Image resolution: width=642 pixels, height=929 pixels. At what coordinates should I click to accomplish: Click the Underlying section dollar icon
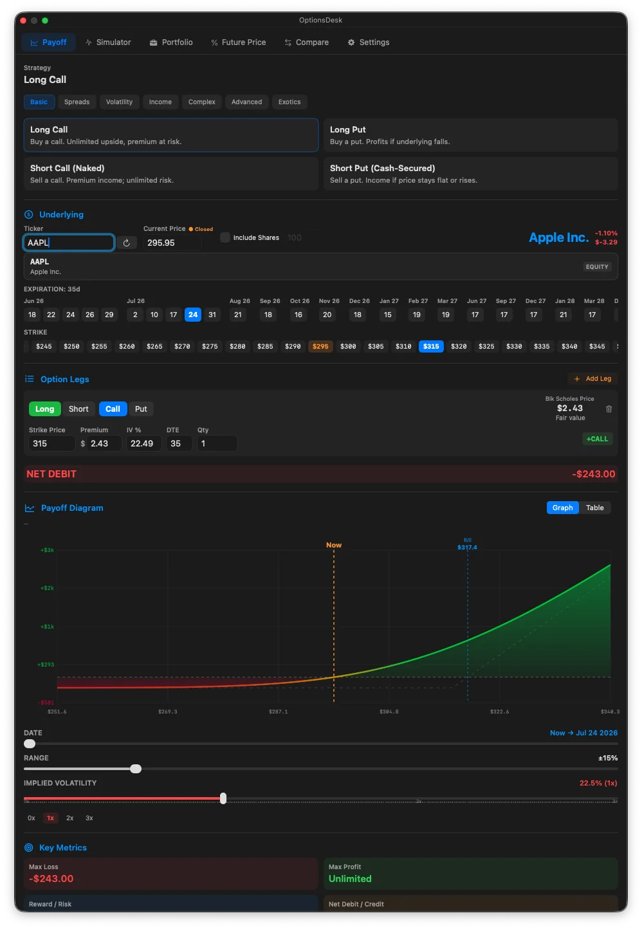pyautogui.click(x=28, y=215)
